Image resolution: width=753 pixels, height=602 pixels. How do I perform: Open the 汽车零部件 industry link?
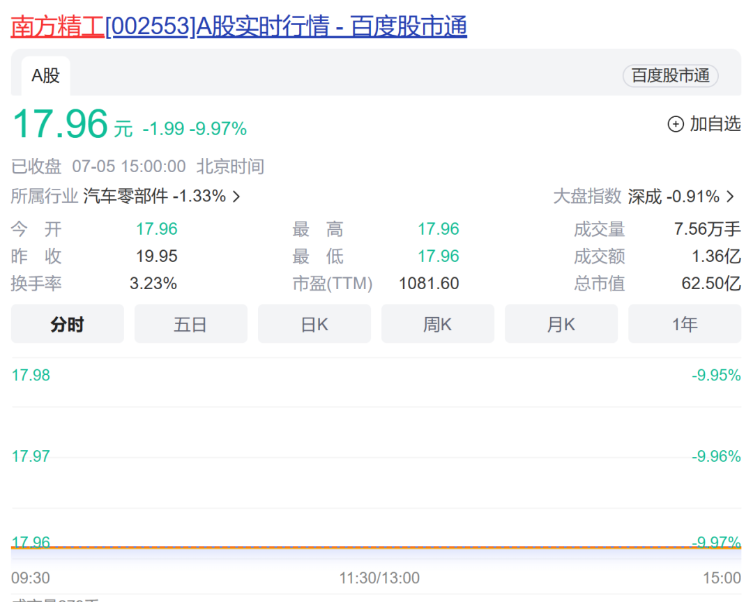pos(125,196)
